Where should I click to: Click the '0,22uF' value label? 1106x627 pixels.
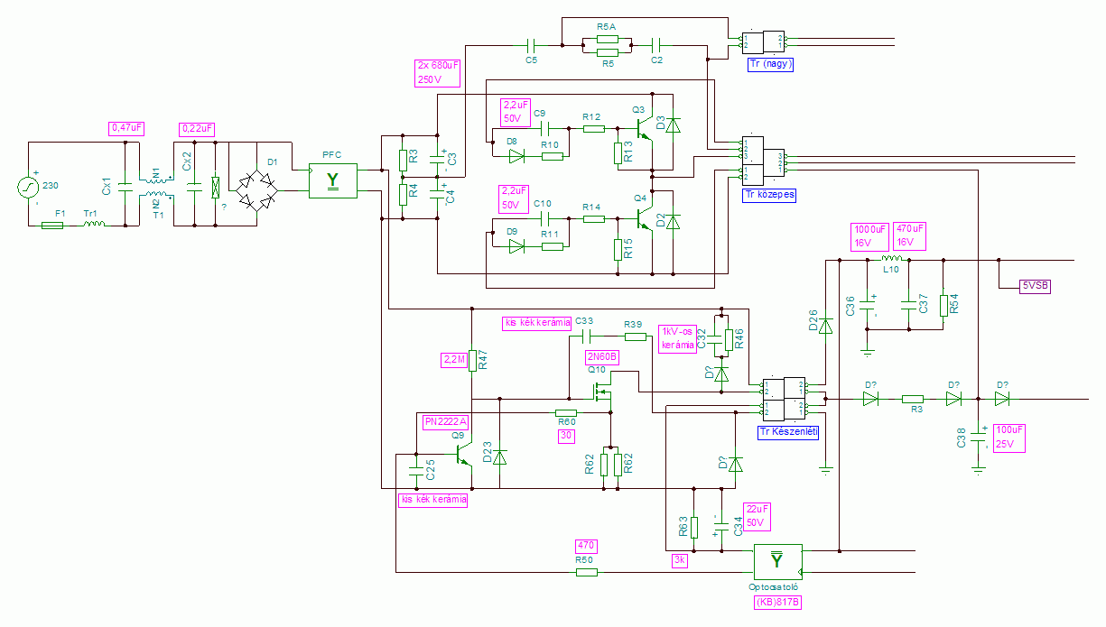pos(197,129)
